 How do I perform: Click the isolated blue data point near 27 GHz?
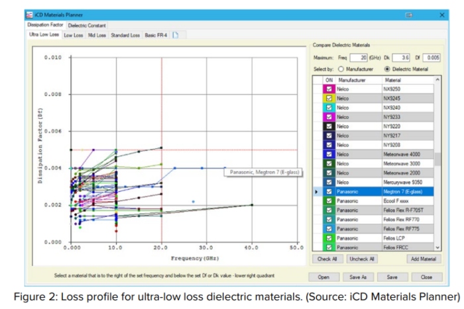tap(194, 201)
